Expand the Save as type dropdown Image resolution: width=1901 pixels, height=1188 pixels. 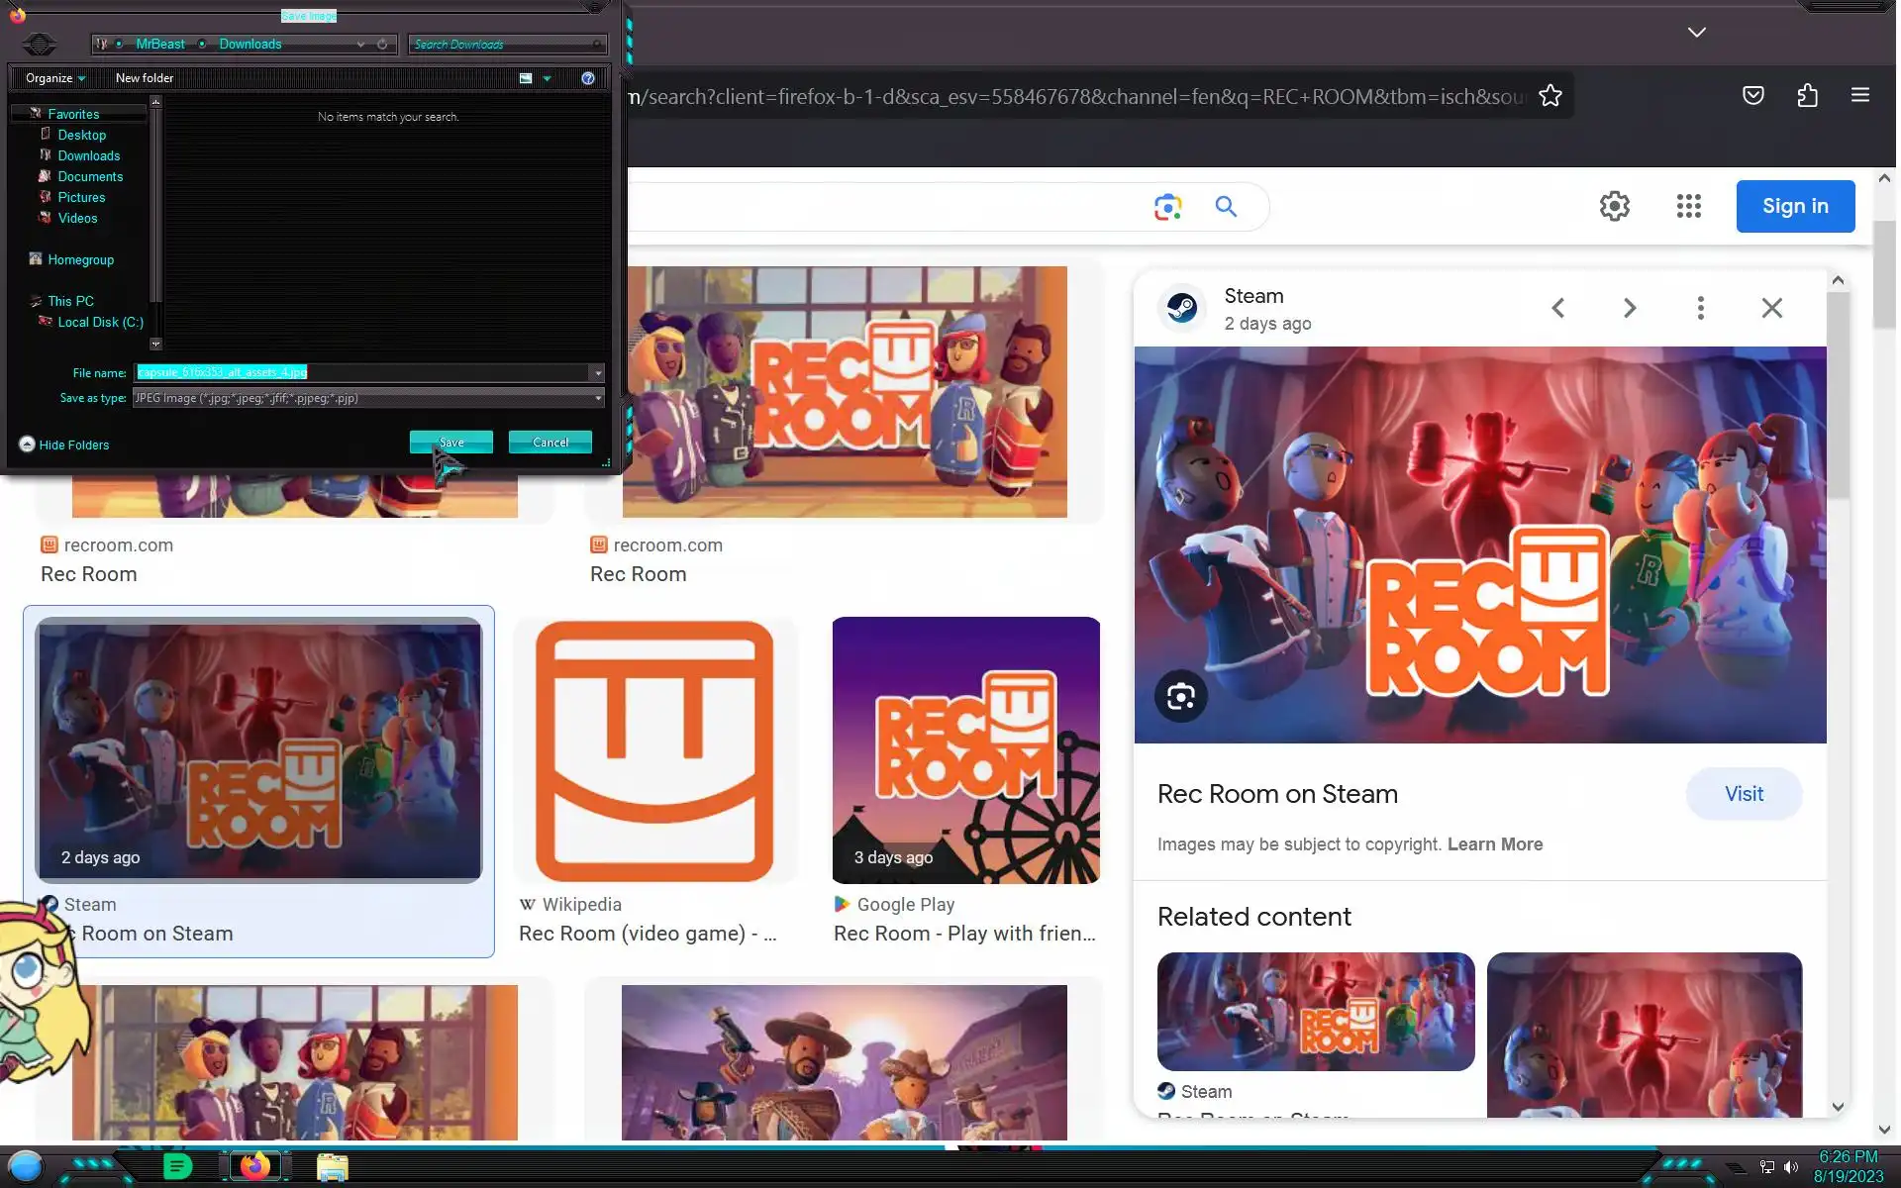(x=597, y=398)
